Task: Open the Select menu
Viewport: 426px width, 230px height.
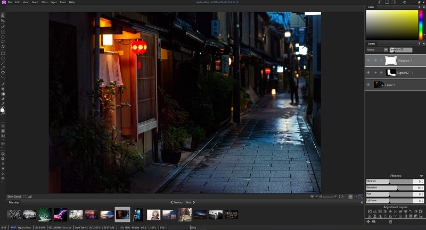Action: (35, 2)
